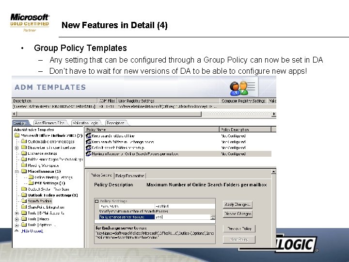Expand the Tools | E-Mail Accounts node

coord(16,213)
